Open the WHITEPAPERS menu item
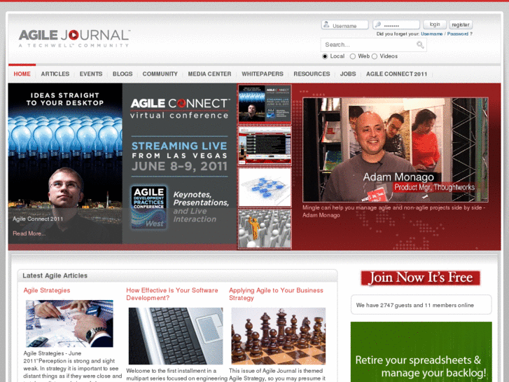This screenshot has width=509, height=382. 263,74
